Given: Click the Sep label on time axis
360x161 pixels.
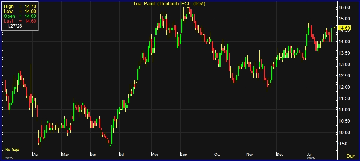Looking at the screenshot, I should click(184, 154).
